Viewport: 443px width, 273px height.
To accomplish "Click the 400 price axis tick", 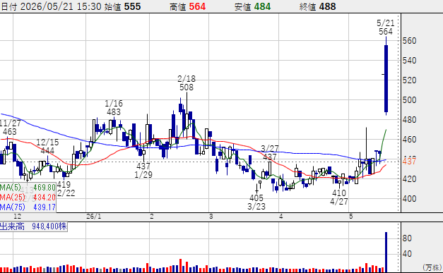I will coord(409,198).
